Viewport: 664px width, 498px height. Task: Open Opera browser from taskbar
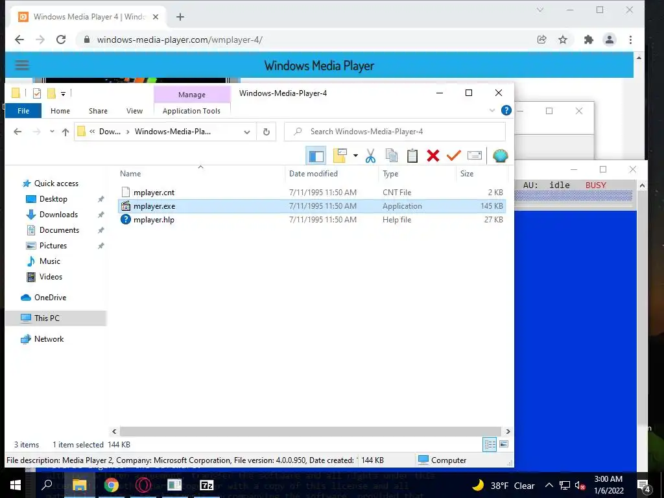tap(143, 485)
